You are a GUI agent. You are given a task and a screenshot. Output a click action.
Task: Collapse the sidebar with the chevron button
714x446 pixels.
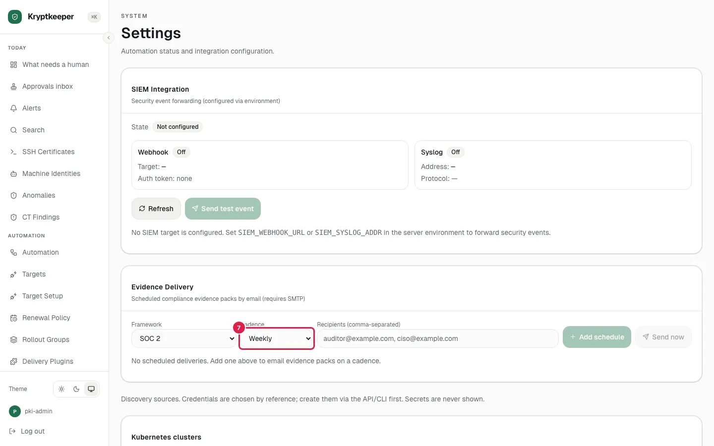[109, 38]
